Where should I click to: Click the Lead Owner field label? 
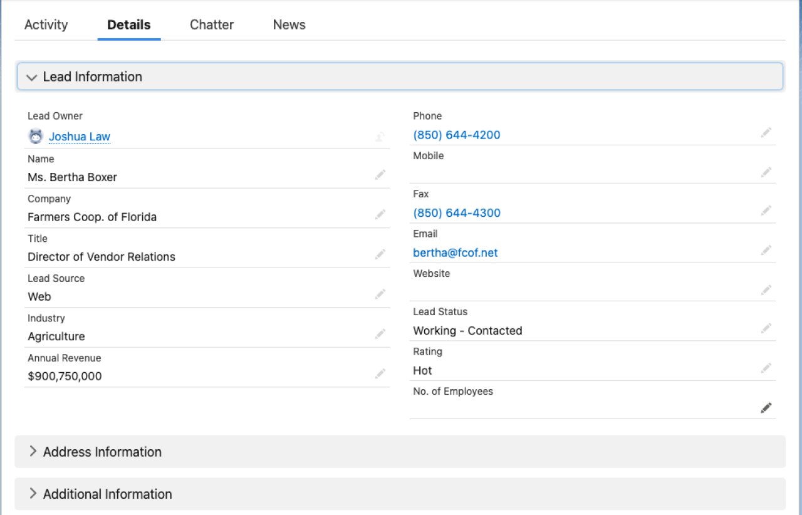[x=55, y=116]
